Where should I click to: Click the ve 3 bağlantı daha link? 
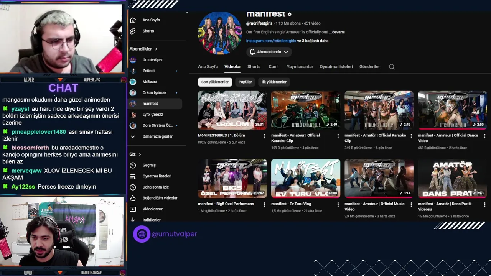pos(313,41)
